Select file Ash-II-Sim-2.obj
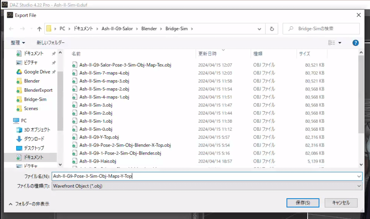Screen dimensions: 370x219 click(96, 113)
